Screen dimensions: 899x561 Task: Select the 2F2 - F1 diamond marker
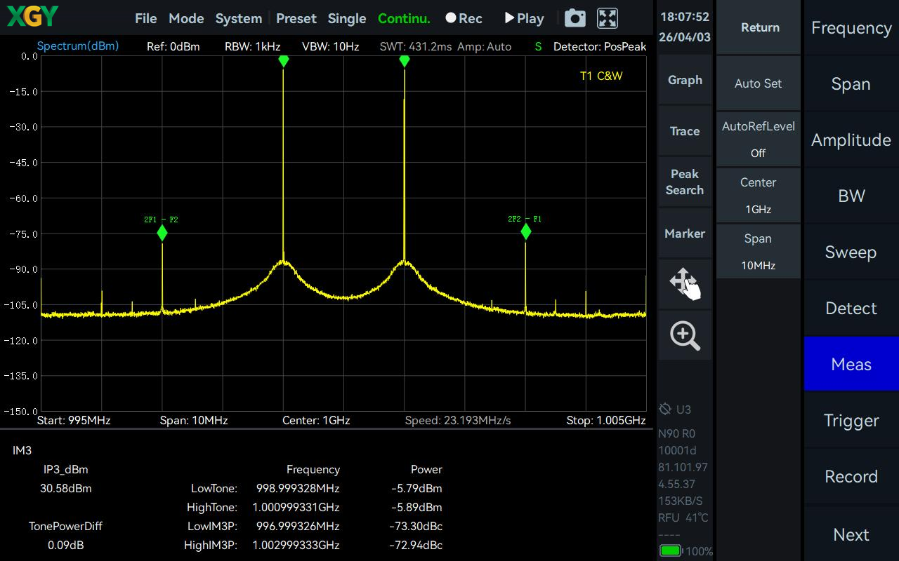pyautogui.click(x=526, y=231)
